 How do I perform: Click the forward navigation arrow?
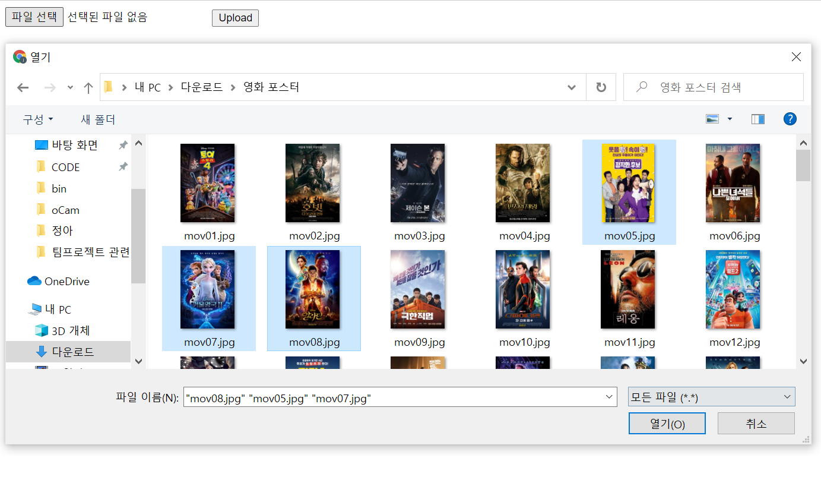pyautogui.click(x=50, y=88)
